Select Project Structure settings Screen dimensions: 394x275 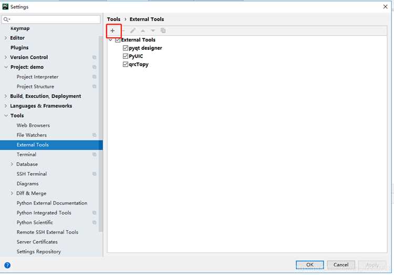coord(35,87)
